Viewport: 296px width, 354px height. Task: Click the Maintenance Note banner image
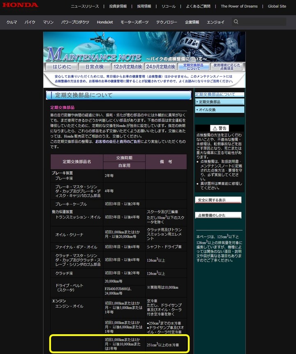click(x=144, y=47)
